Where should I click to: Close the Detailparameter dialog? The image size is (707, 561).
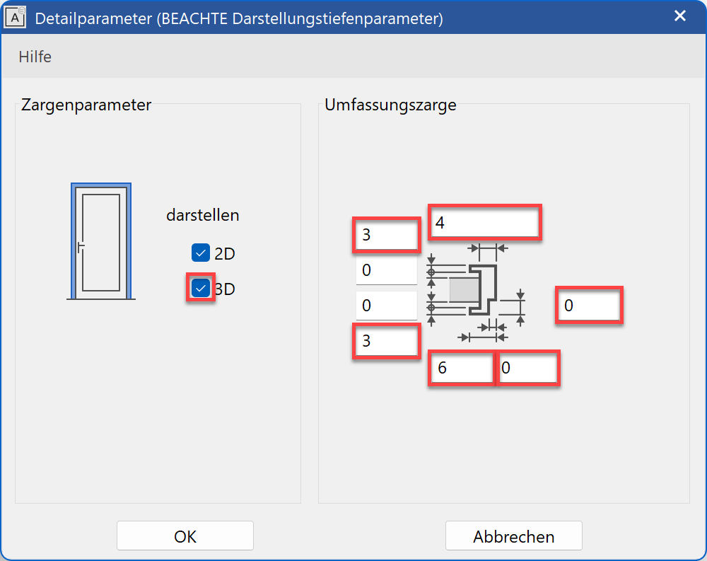(x=680, y=16)
